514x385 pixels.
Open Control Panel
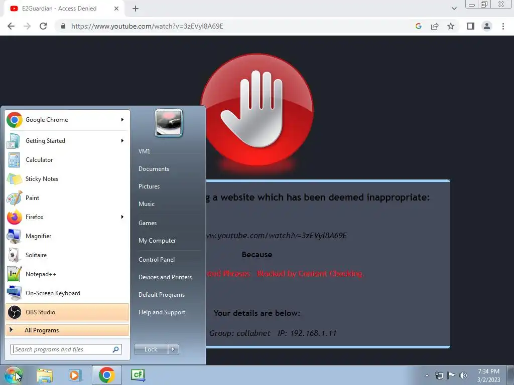[x=157, y=260]
